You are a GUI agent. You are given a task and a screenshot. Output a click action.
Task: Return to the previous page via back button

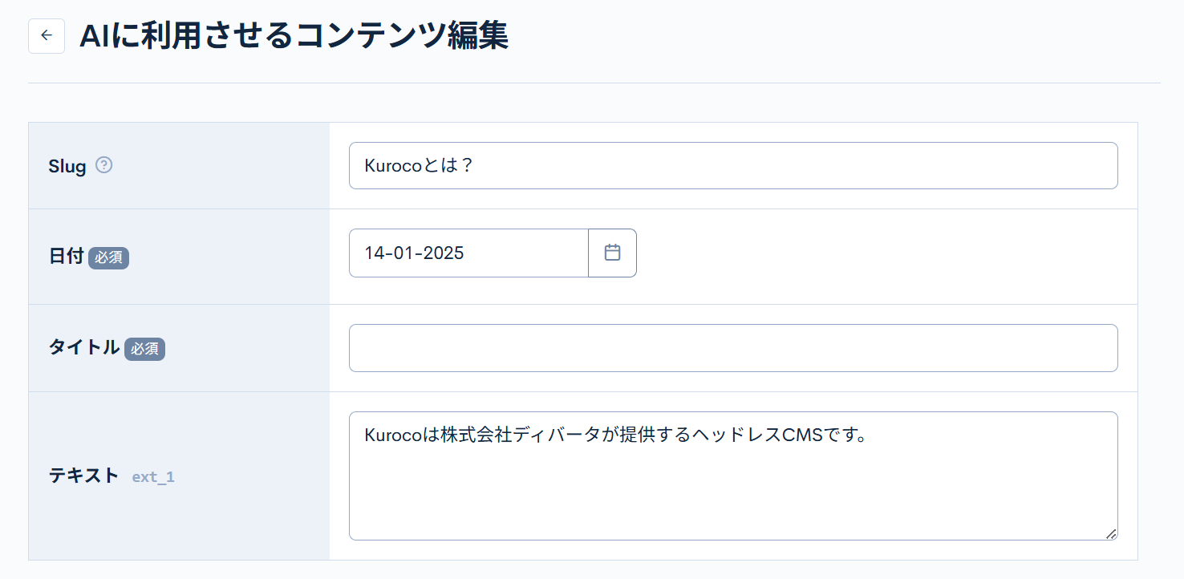(x=46, y=35)
